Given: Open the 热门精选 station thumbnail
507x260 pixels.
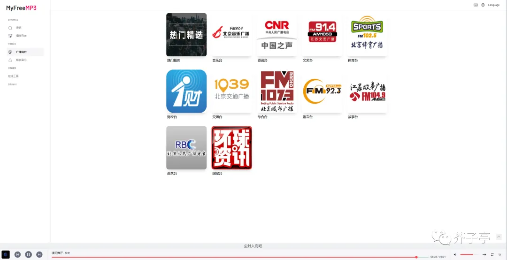Looking at the screenshot, I should click(186, 35).
